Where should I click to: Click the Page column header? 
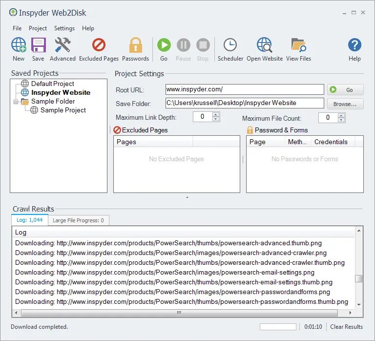(x=266, y=142)
